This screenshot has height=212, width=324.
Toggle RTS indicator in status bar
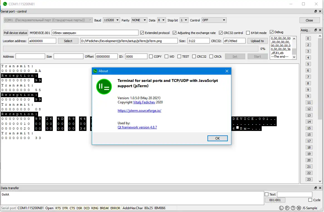pos(58,208)
